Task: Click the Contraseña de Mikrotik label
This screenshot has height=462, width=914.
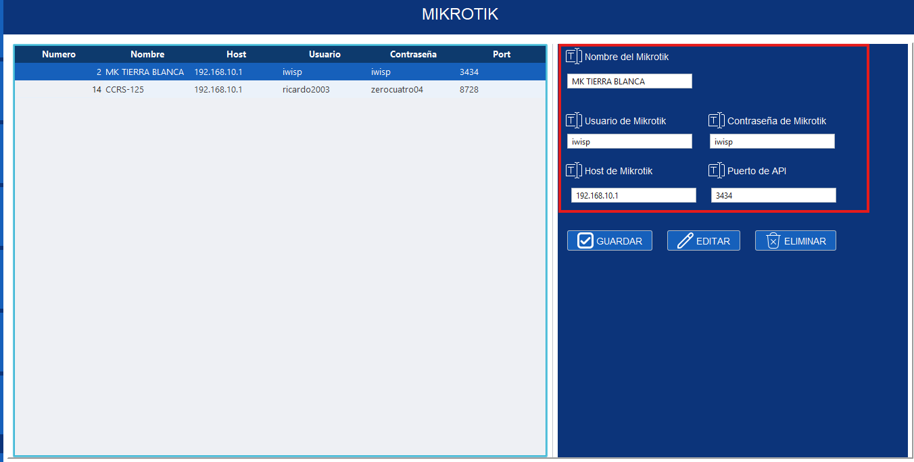Action: (x=777, y=121)
